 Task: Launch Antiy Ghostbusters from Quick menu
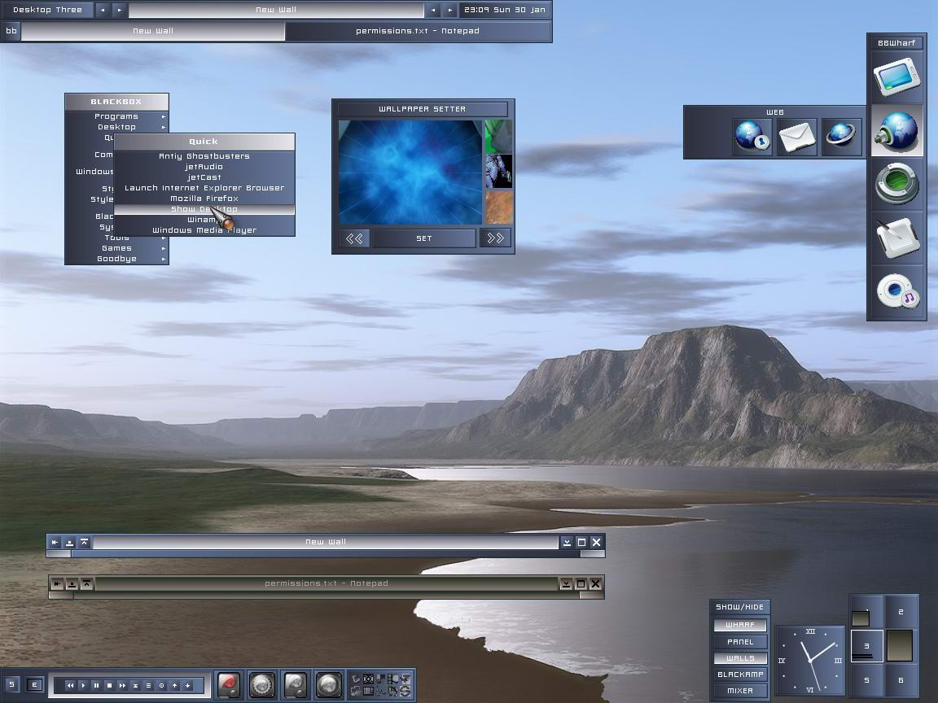[x=204, y=156]
